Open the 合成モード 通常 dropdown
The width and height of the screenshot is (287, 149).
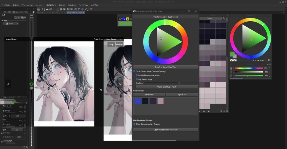pos(18,116)
